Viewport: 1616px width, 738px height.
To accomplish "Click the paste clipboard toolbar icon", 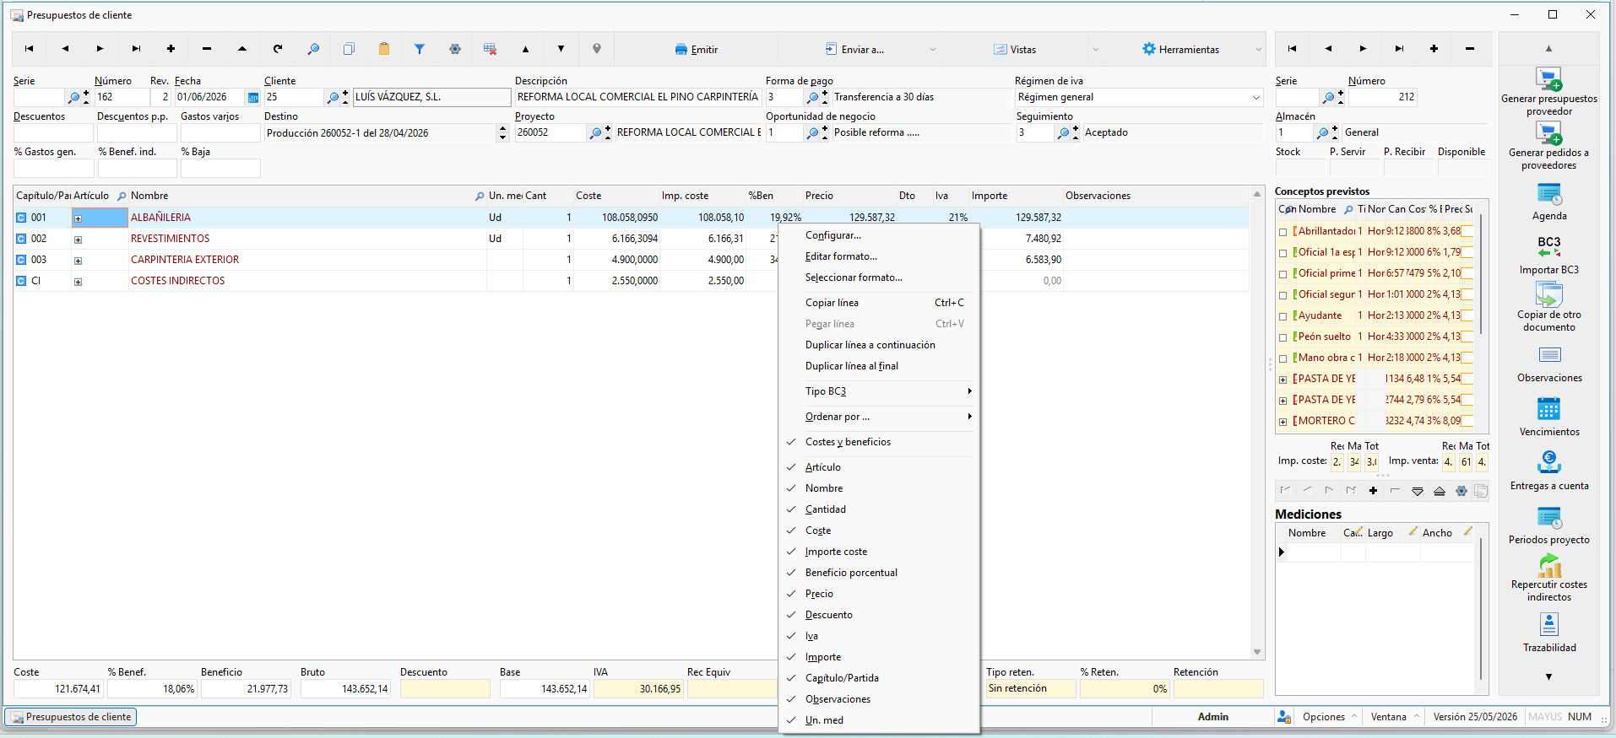I will tap(384, 49).
